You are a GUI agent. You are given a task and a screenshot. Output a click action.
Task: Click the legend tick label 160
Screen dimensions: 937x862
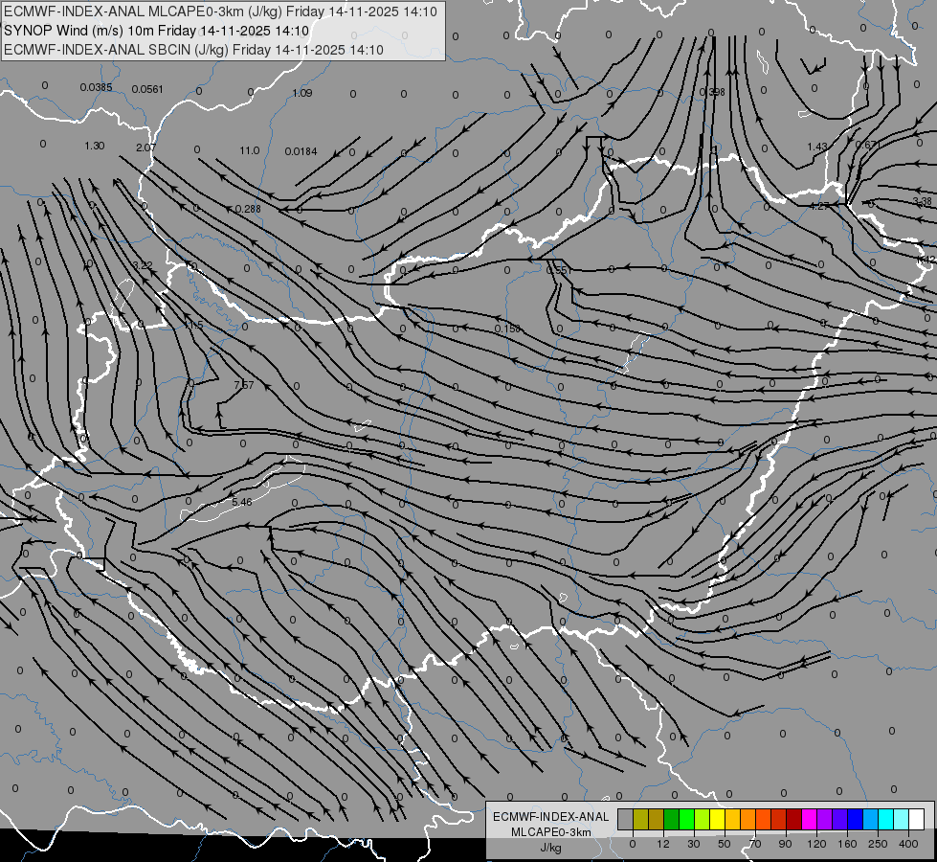tap(847, 844)
